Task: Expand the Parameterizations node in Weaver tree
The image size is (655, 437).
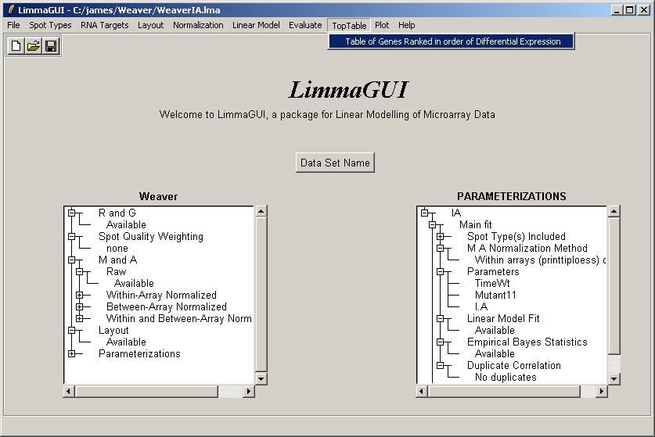Action: pyautogui.click(x=72, y=353)
